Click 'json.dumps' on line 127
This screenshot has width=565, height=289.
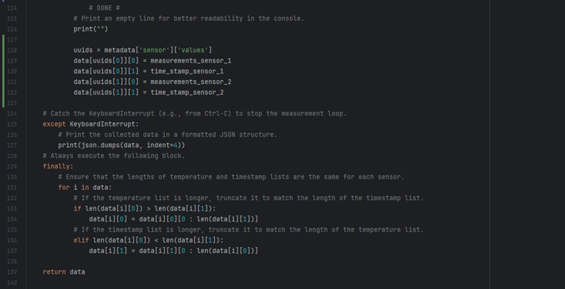point(101,146)
